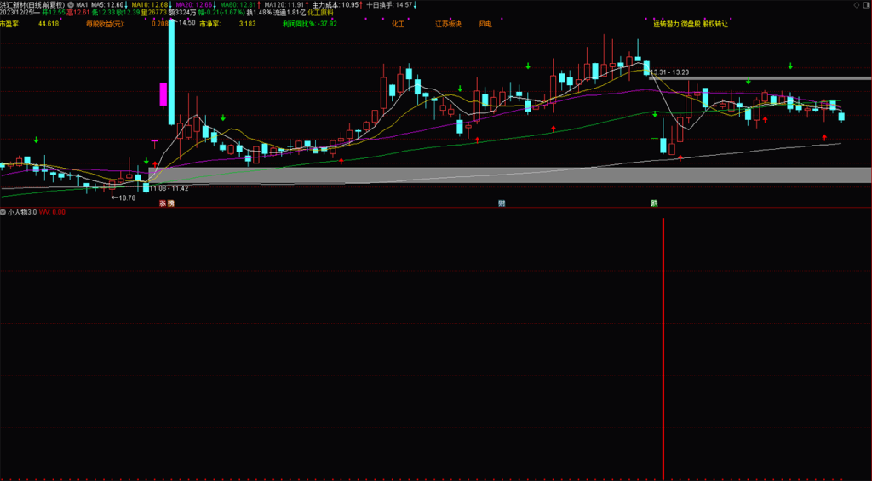Screen dimensions: 872x481
Task: Select the 江苏板块 sector tag
Action: click(447, 24)
